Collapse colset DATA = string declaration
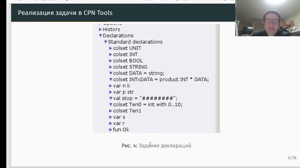 pyautogui.click(x=111, y=73)
